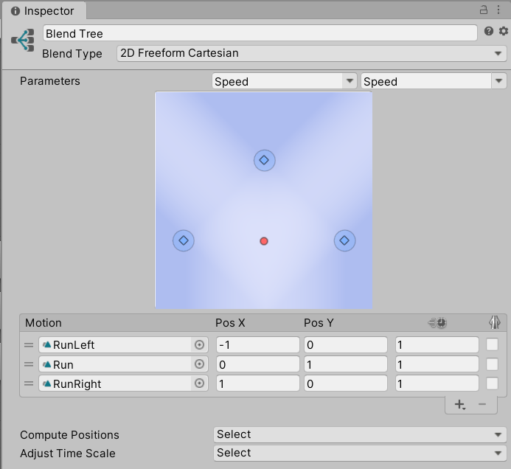
Task: Click object picker beside RunLeft motion
Action: pos(199,345)
